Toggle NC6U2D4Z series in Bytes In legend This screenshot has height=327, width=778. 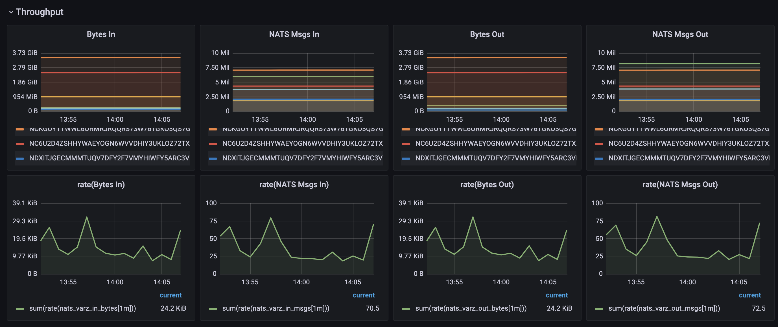109,143
